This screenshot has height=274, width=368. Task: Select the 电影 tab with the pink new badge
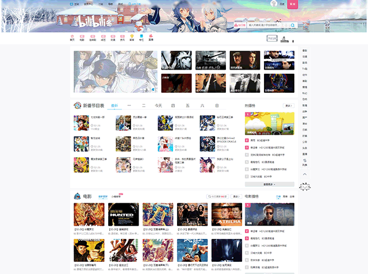(x=117, y=196)
